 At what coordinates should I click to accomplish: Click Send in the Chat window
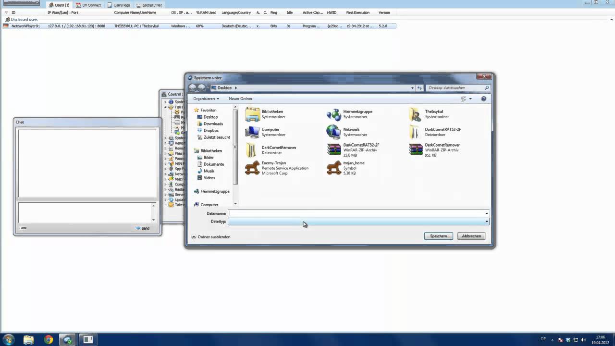[142, 228]
